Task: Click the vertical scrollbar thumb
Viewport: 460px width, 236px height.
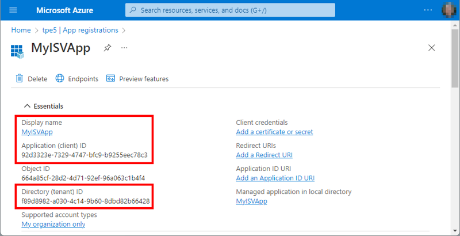Action: click(x=455, y=59)
